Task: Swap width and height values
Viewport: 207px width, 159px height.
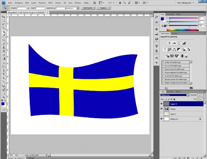Action: tap(28, 8)
